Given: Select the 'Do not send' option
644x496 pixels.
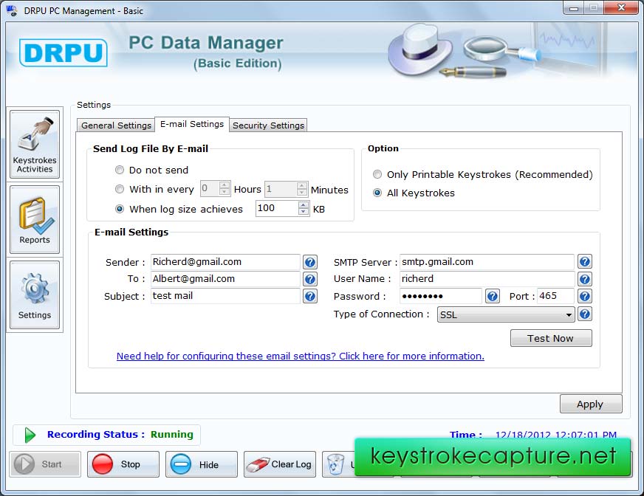Looking at the screenshot, I should (x=120, y=170).
